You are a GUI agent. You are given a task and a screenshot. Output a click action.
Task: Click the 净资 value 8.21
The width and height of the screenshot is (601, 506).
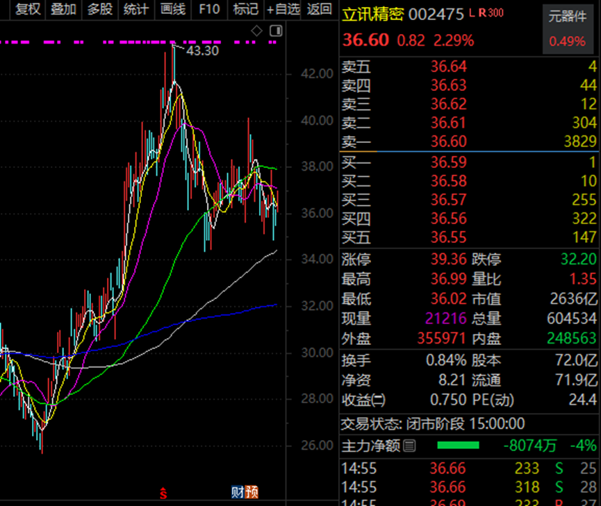click(452, 380)
